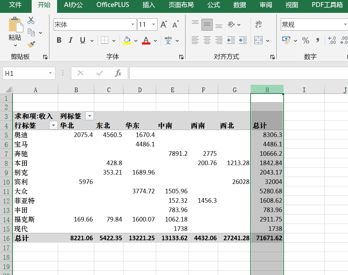Screen dimensions: 348x275
Task: Click the text orientation icon
Action: (x=231, y=24)
